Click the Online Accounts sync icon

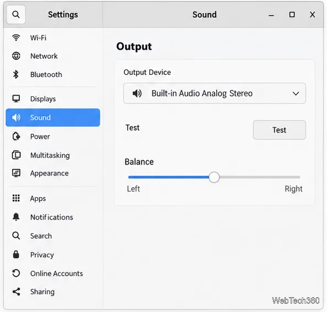tap(16, 273)
